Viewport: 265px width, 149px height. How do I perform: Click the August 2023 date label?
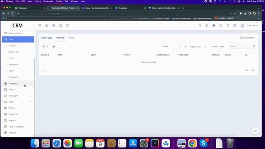[x=196, y=46]
